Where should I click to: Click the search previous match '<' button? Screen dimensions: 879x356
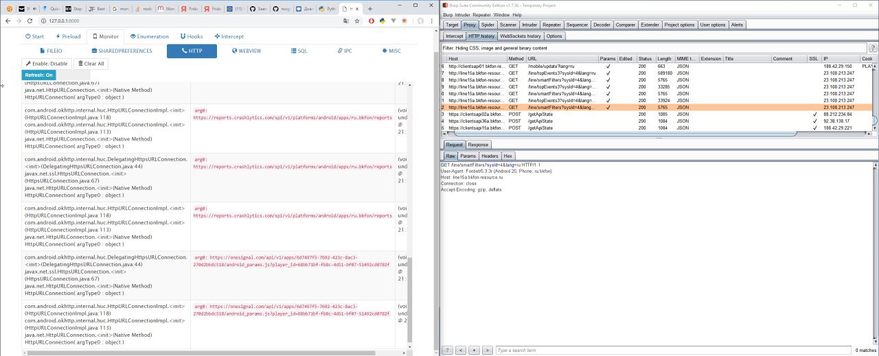click(x=461, y=350)
